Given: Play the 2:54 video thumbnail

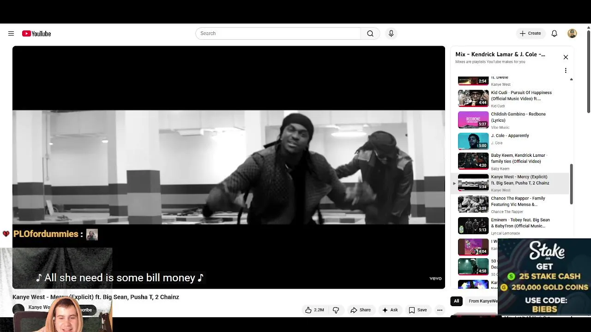Looking at the screenshot, I should click(473, 81).
